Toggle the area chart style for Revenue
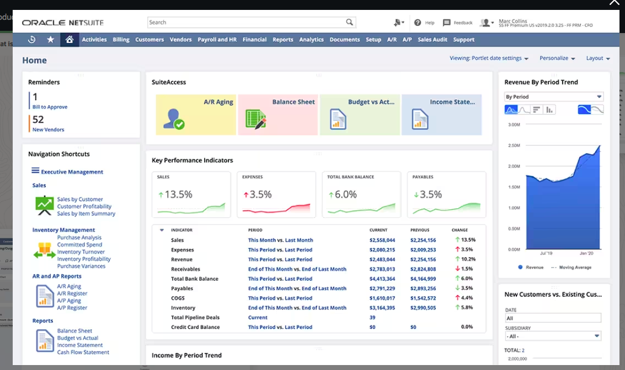This screenshot has height=370, width=625. 510,109
